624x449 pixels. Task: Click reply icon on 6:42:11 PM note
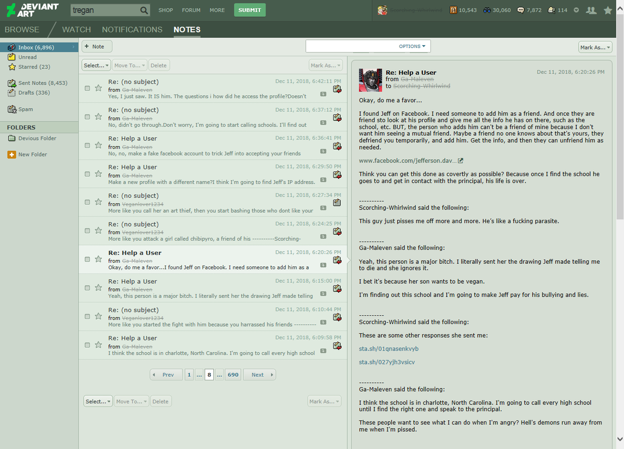click(x=337, y=89)
